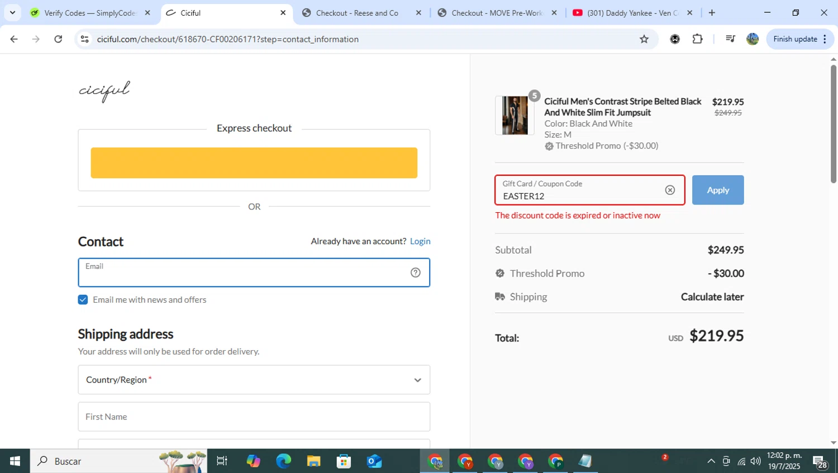Viewport: 838px width, 473px height.
Task: Close the Checkout - Reese and Co tab
Action: click(x=418, y=13)
